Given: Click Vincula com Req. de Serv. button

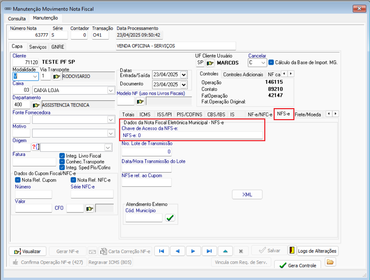Looking at the screenshot, I should (x=241, y=262).
